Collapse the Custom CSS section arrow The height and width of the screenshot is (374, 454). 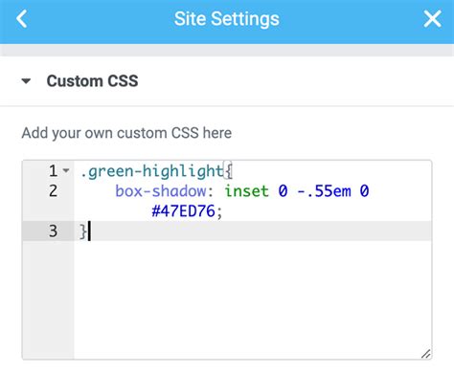click(26, 81)
